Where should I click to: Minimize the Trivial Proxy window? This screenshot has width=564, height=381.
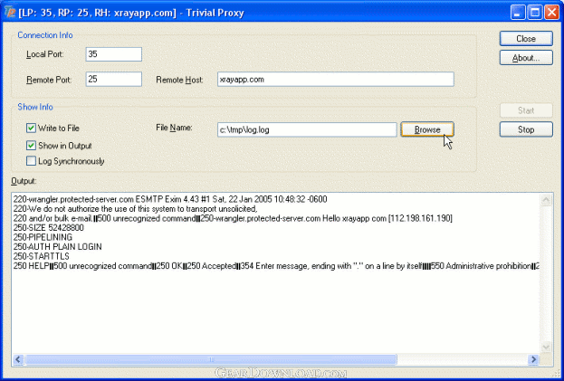(x=518, y=13)
